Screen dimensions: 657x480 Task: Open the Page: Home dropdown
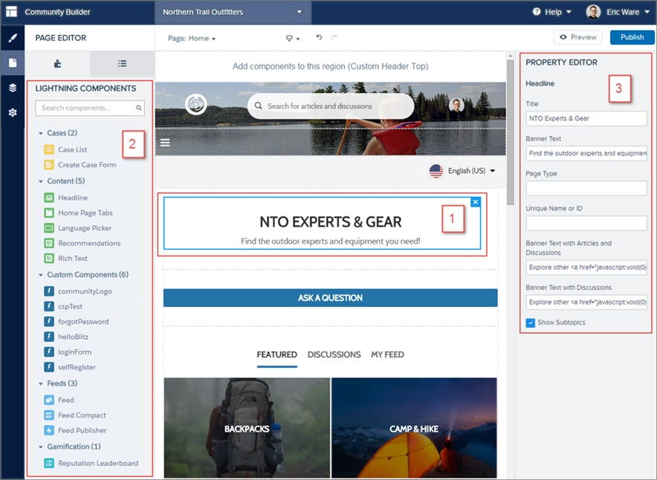pos(192,39)
